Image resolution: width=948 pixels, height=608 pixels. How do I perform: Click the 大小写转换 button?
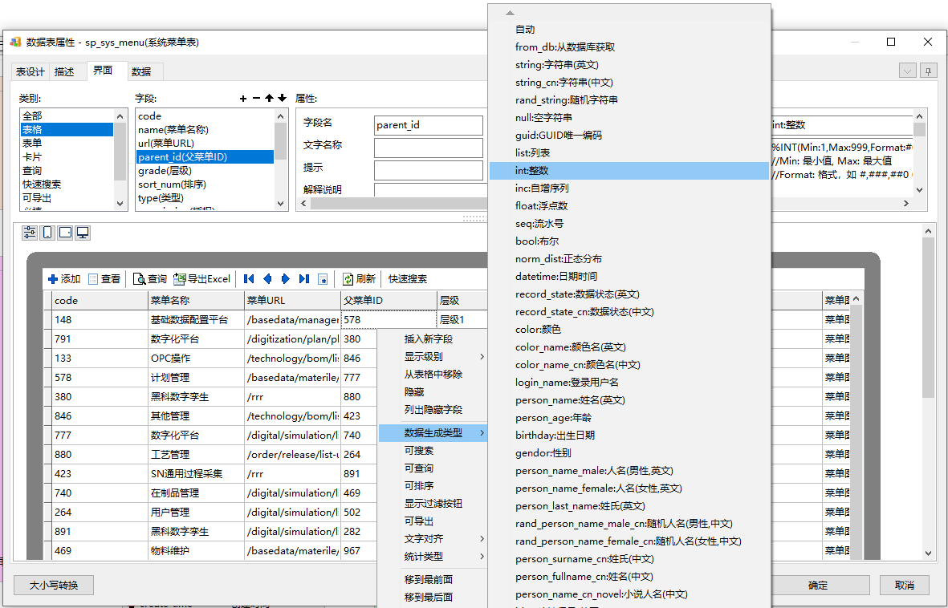[54, 585]
